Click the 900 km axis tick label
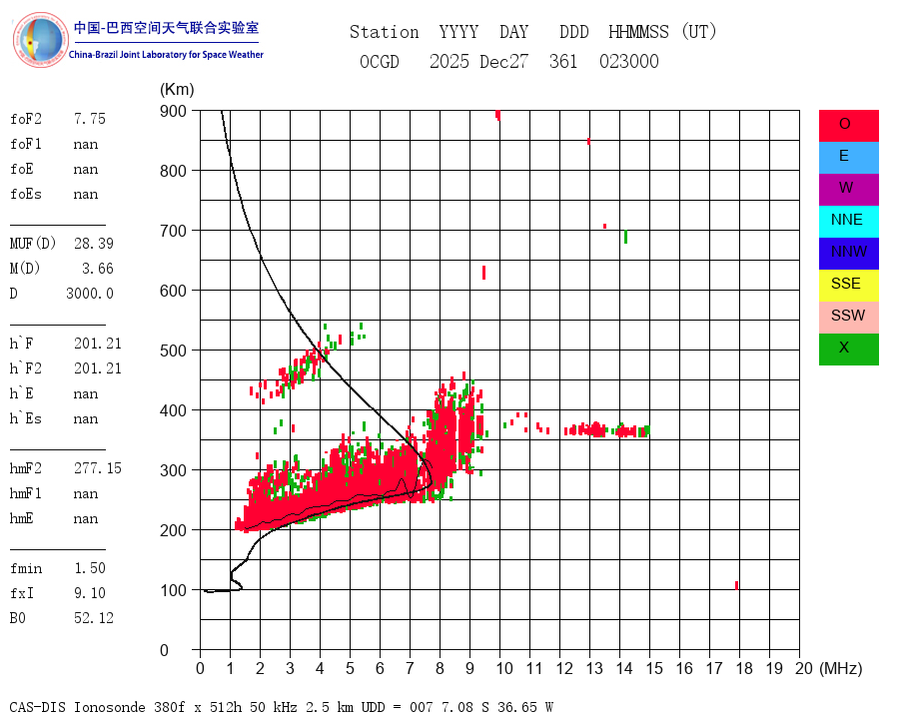Viewport: 899px width, 719px height. click(x=173, y=111)
